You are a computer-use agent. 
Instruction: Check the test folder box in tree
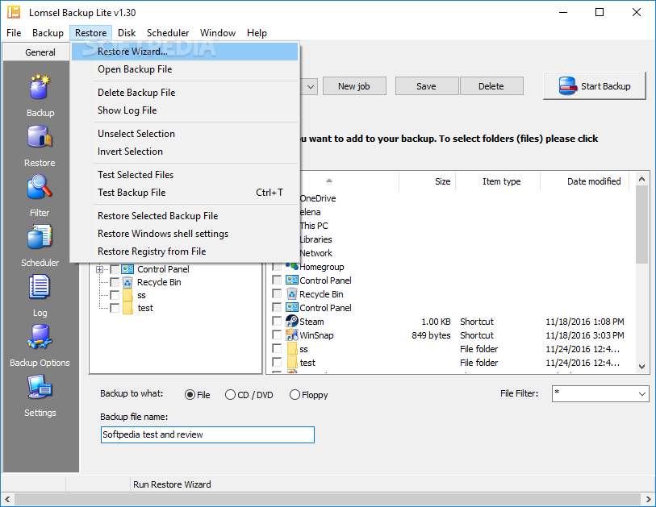coord(115,308)
